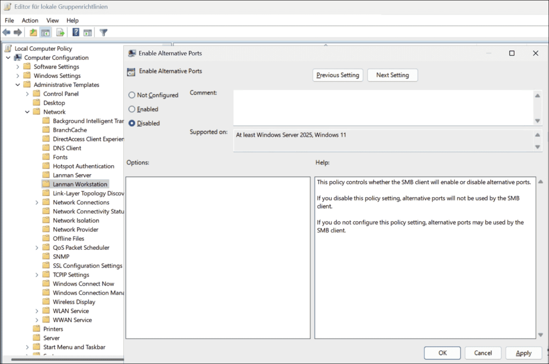Open the Help question mark toolbar icon
The image size is (549, 364).
click(x=76, y=33)
